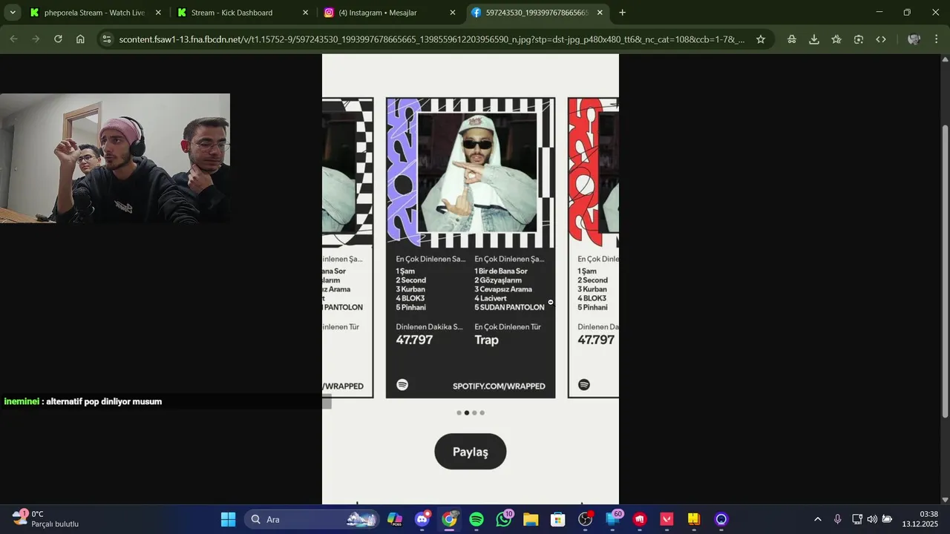The image size is (950, 534).
Task: Close the Kick Dashboard tab
Action: (305, 13)
